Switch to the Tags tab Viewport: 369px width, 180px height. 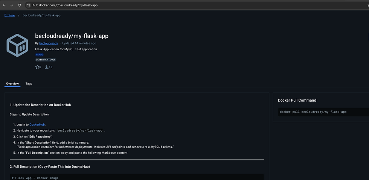point(29,84)
